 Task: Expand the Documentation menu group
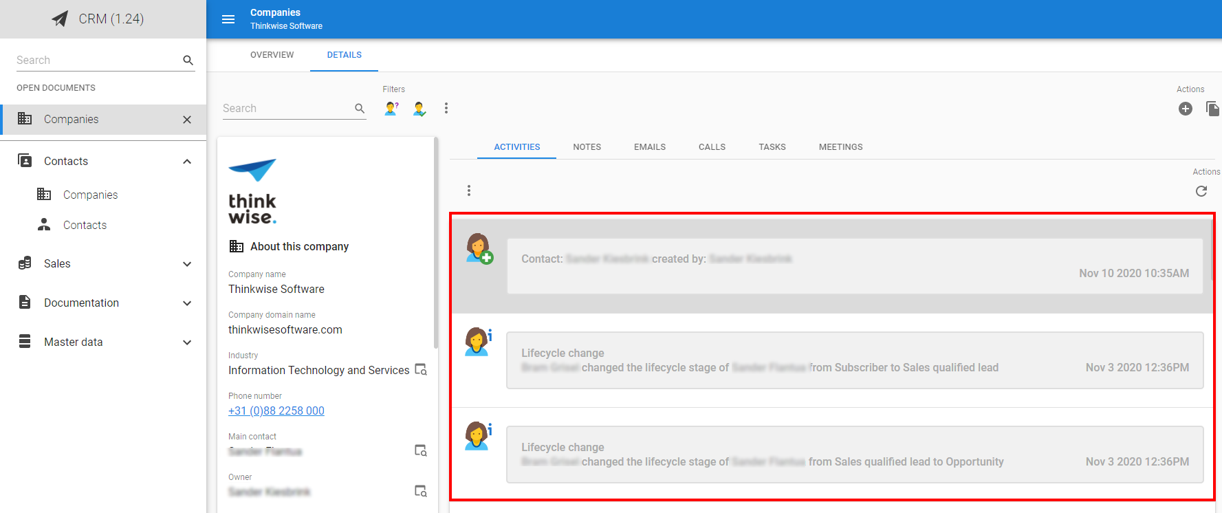tap(187, 303)
